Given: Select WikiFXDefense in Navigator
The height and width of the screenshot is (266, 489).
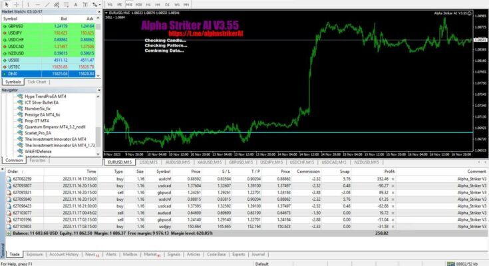Looking at the screenshot, I should point(38,151).
